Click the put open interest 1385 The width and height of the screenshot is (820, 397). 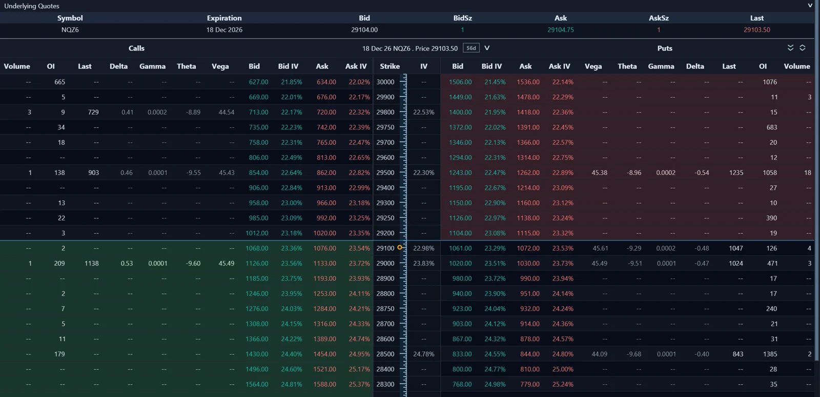point(770,354)
